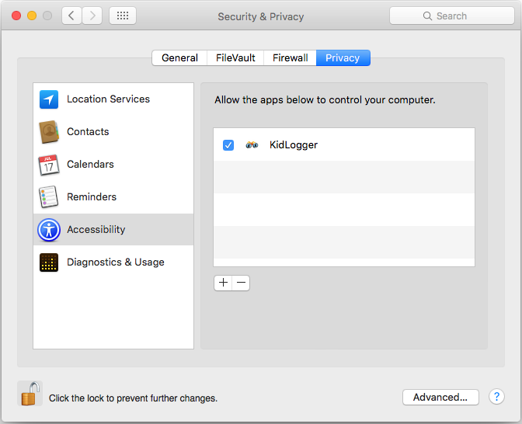Minimize window with the yellow button
Image resolution: width=522 pixels, height=424 pixels.
tap(32, 16)
